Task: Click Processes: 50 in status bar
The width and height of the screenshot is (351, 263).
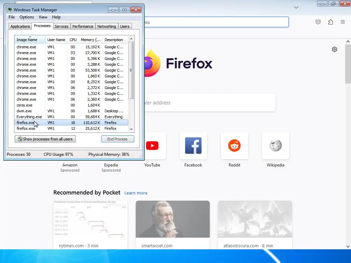Action: point(19,154)
